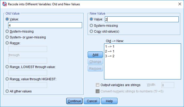Enable Output variables are strings checkbox
The image size is (184, 107).
(x=97, y=85)
